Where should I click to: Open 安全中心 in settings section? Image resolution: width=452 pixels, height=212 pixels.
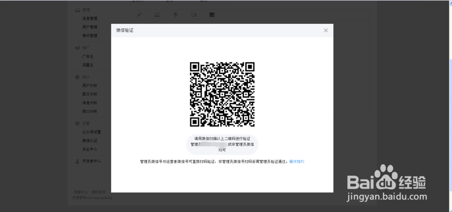click(89, 149)
